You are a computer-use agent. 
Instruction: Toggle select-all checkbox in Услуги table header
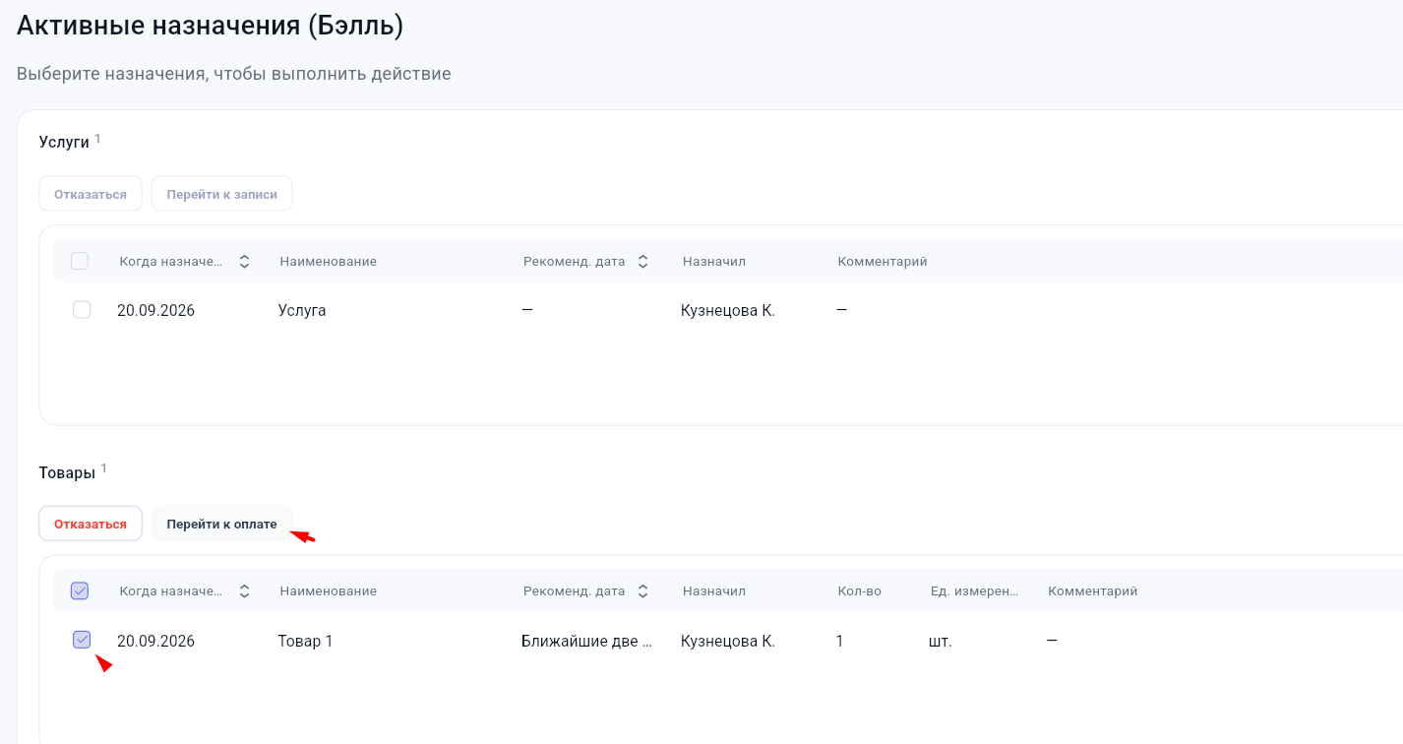click(80, 261)
